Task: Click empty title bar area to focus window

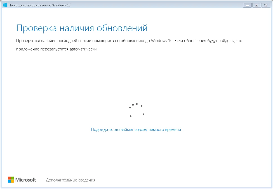Action: 157,5
